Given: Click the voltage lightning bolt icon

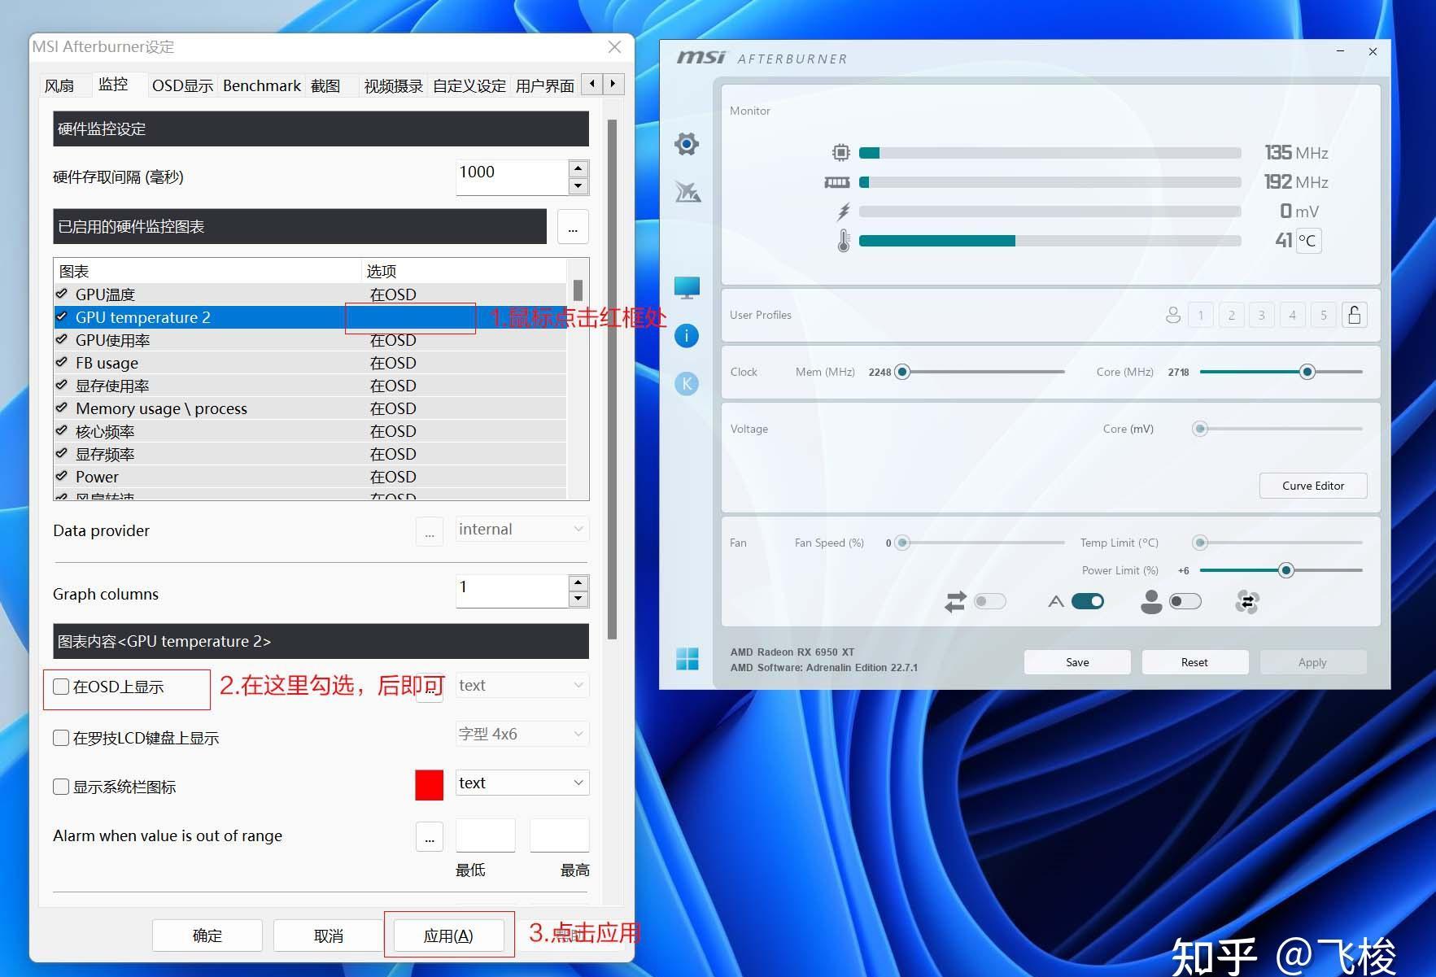Looking at the screenshot, I should [844, 212].
